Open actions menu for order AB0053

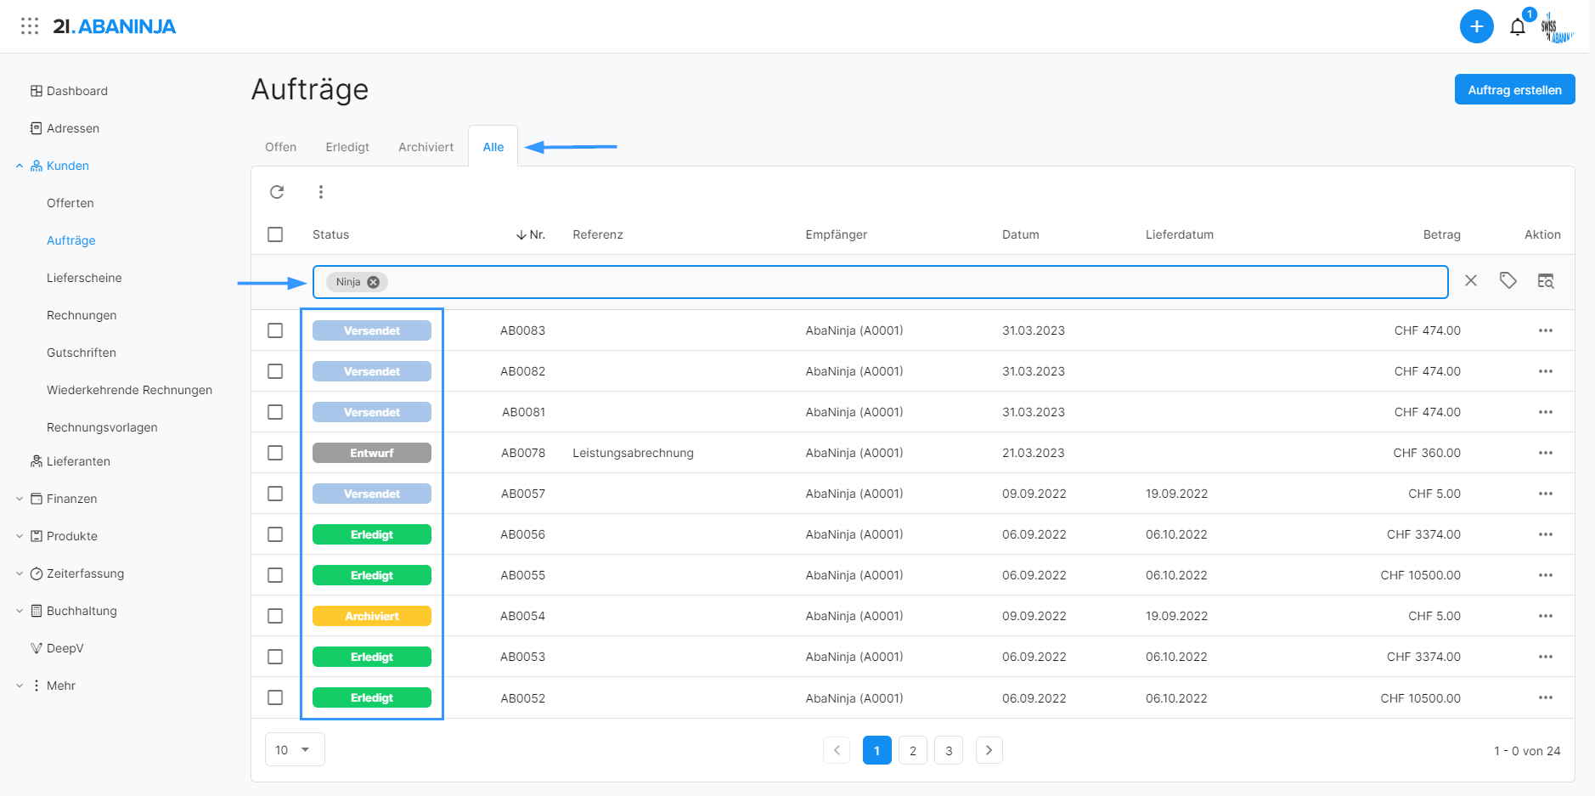coord(1545,657)
